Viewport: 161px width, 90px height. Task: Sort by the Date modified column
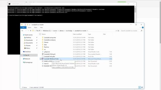point(77,34)
